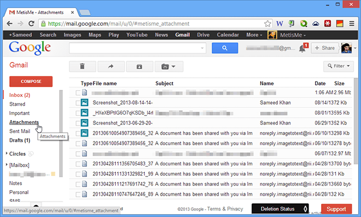This screenshot has height=217, width=361.
Task: Open YouTube in the Google bar
Action: [137, 35]
